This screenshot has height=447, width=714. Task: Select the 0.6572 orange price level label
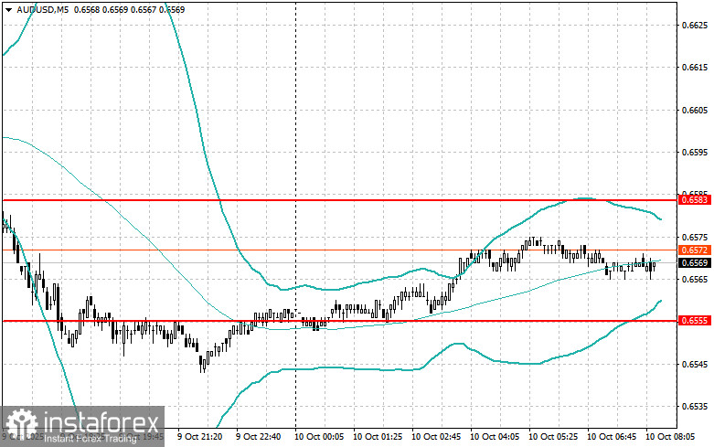pos(695,250)
